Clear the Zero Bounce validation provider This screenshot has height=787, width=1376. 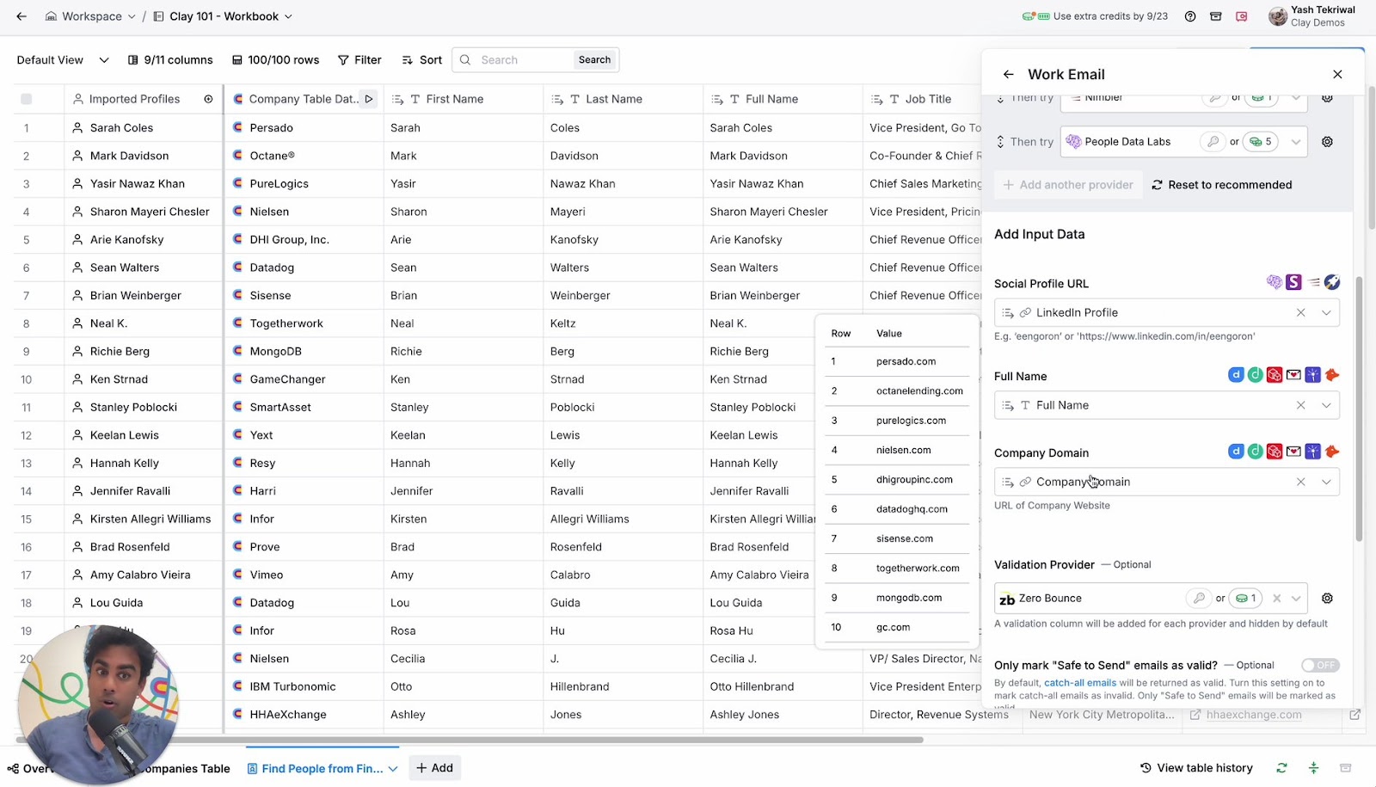click(x=1277, y=599)
